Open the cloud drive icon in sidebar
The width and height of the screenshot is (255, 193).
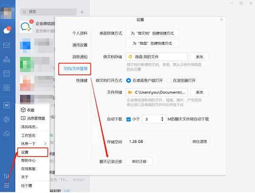7,134
